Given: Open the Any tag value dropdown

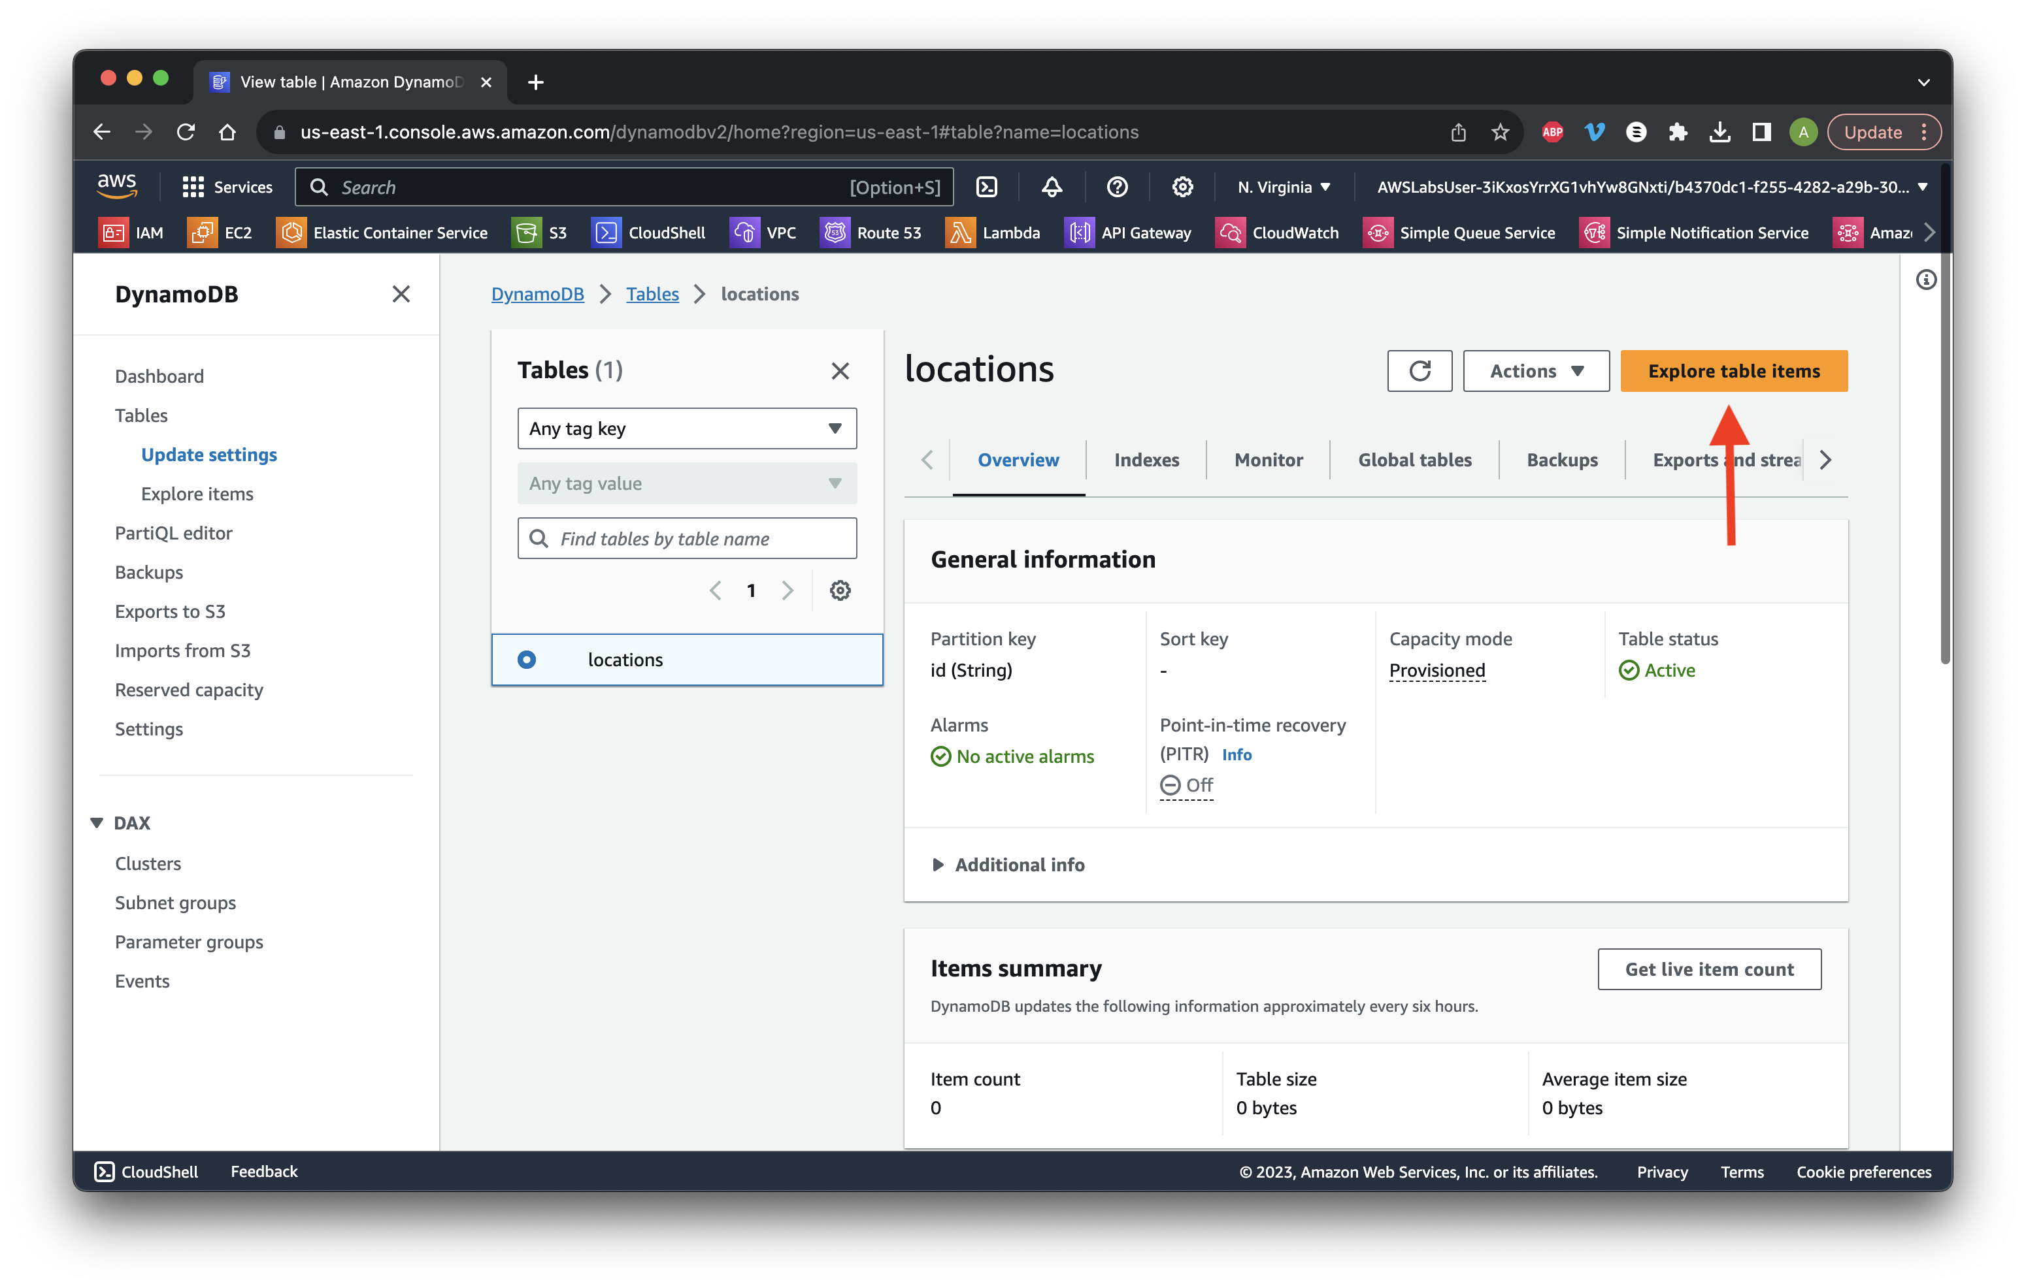Looking at the screenshot, I should tap(686, 483).
